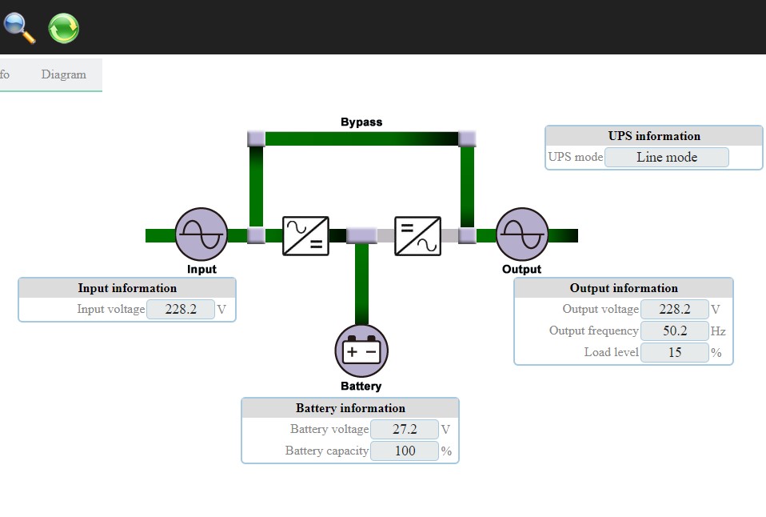766x517 pixels.
Task: Click the Output frequency label
Action: [593, 331]
